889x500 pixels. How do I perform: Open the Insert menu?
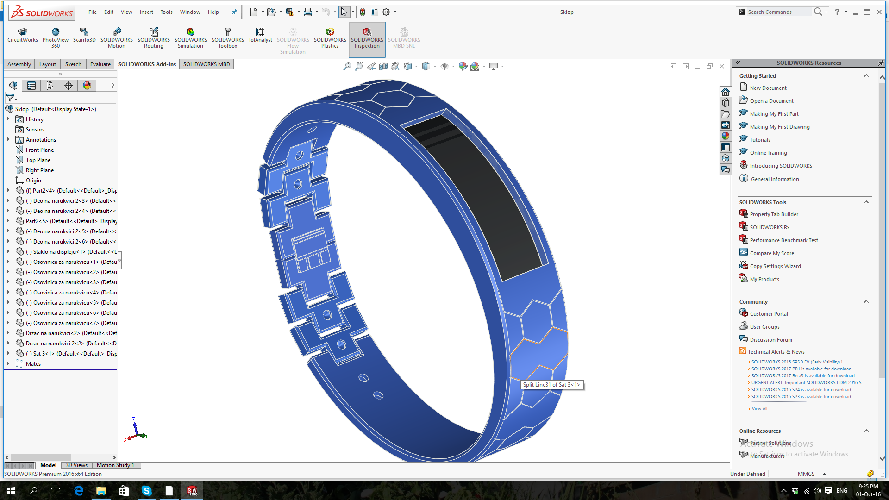(x=146, y=12)
